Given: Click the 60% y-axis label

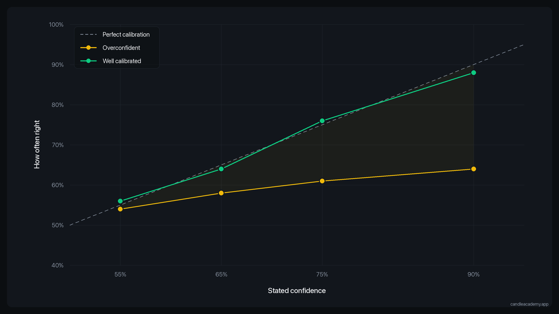Looking at the screenshot, I should (58, 185).
